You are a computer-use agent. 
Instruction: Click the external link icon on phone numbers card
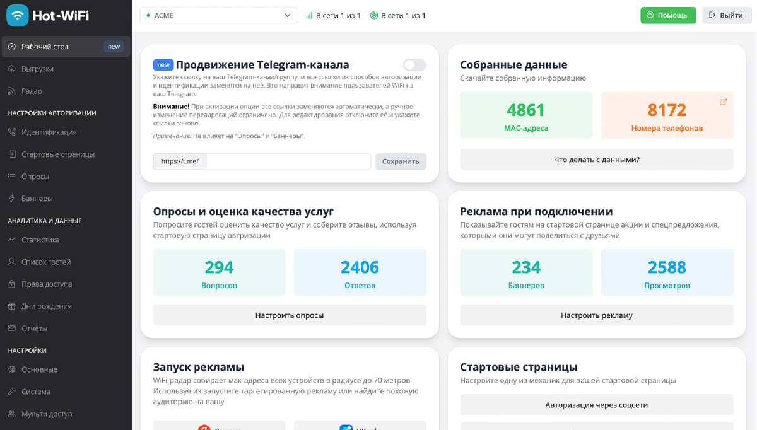point(723,101)
